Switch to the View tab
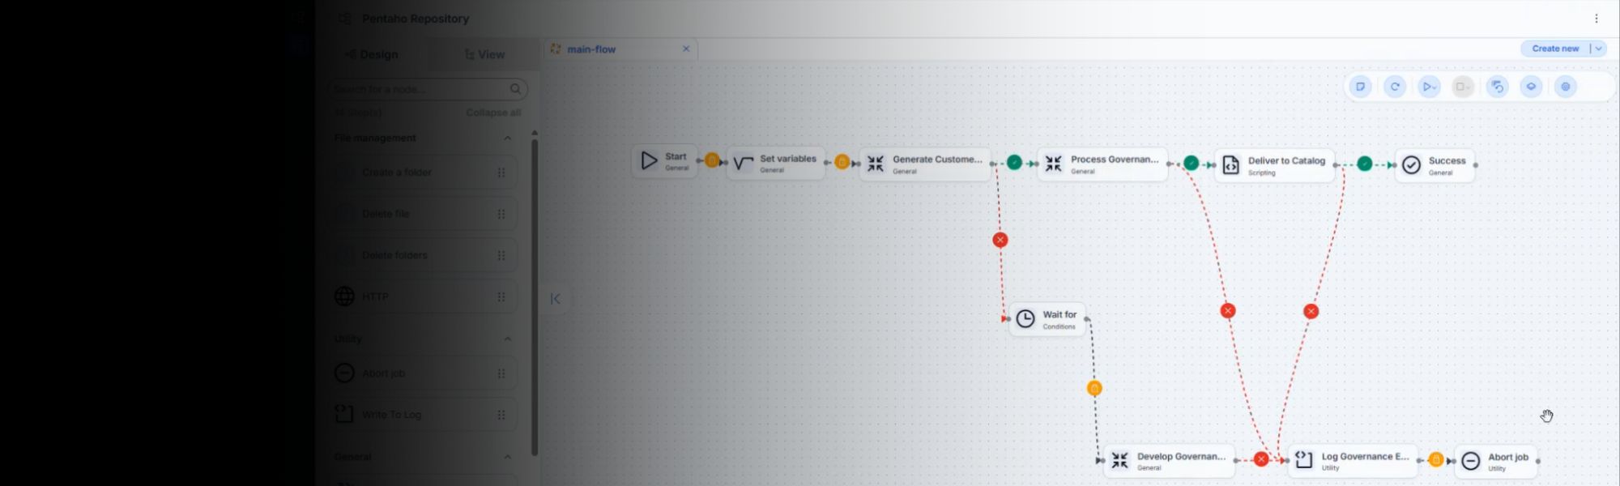The image size is (1620, 486). point(484,54)
